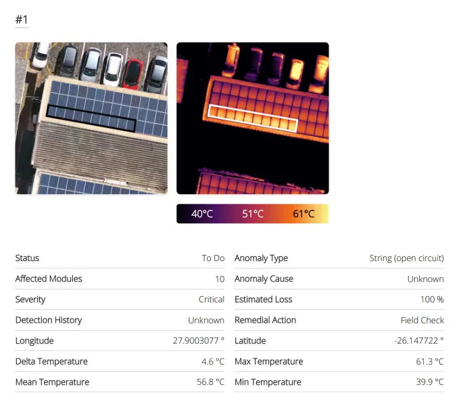Select the Anomaly Cause label

point(264,279)
